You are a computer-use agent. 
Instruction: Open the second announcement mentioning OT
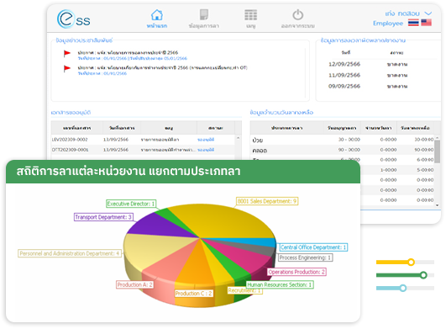pos(162,68)
